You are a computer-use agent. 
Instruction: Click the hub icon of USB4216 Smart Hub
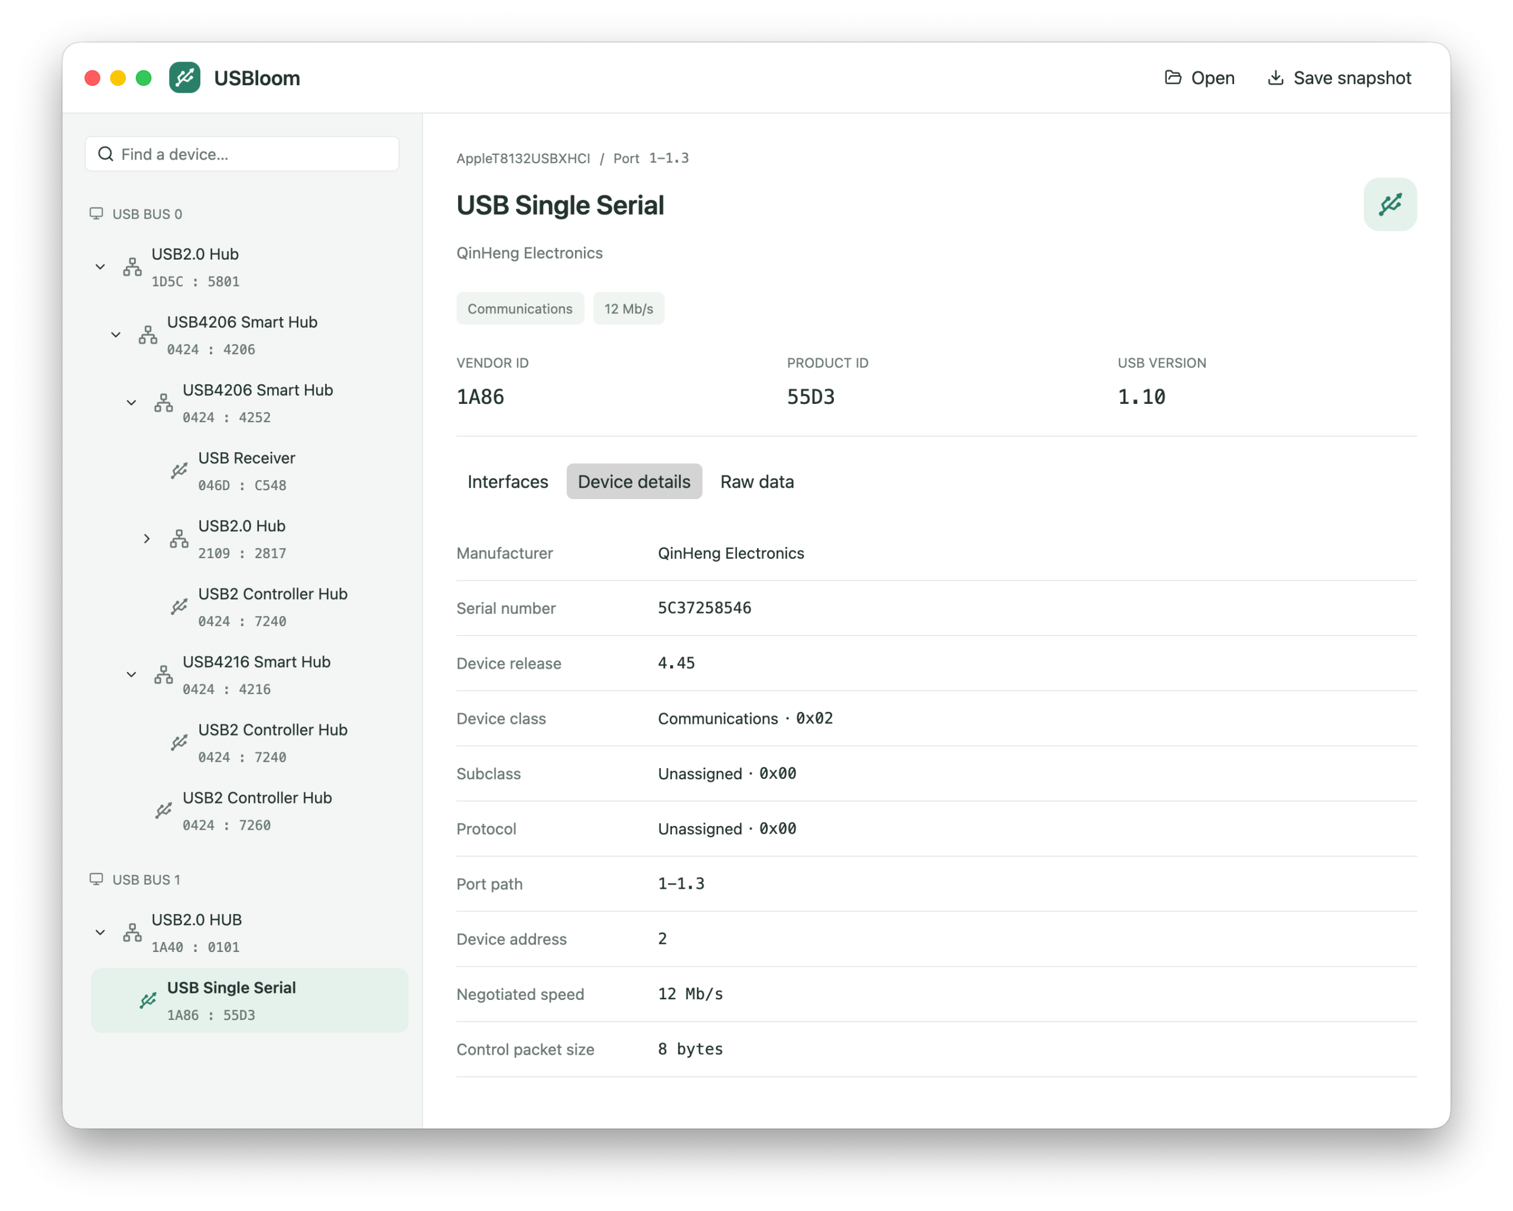click(x=164, y=675)
